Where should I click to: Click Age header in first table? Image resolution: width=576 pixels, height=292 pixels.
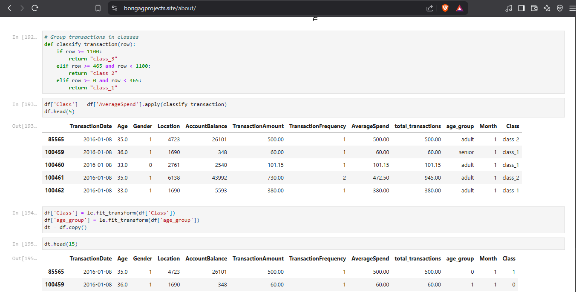click(122, 126)
